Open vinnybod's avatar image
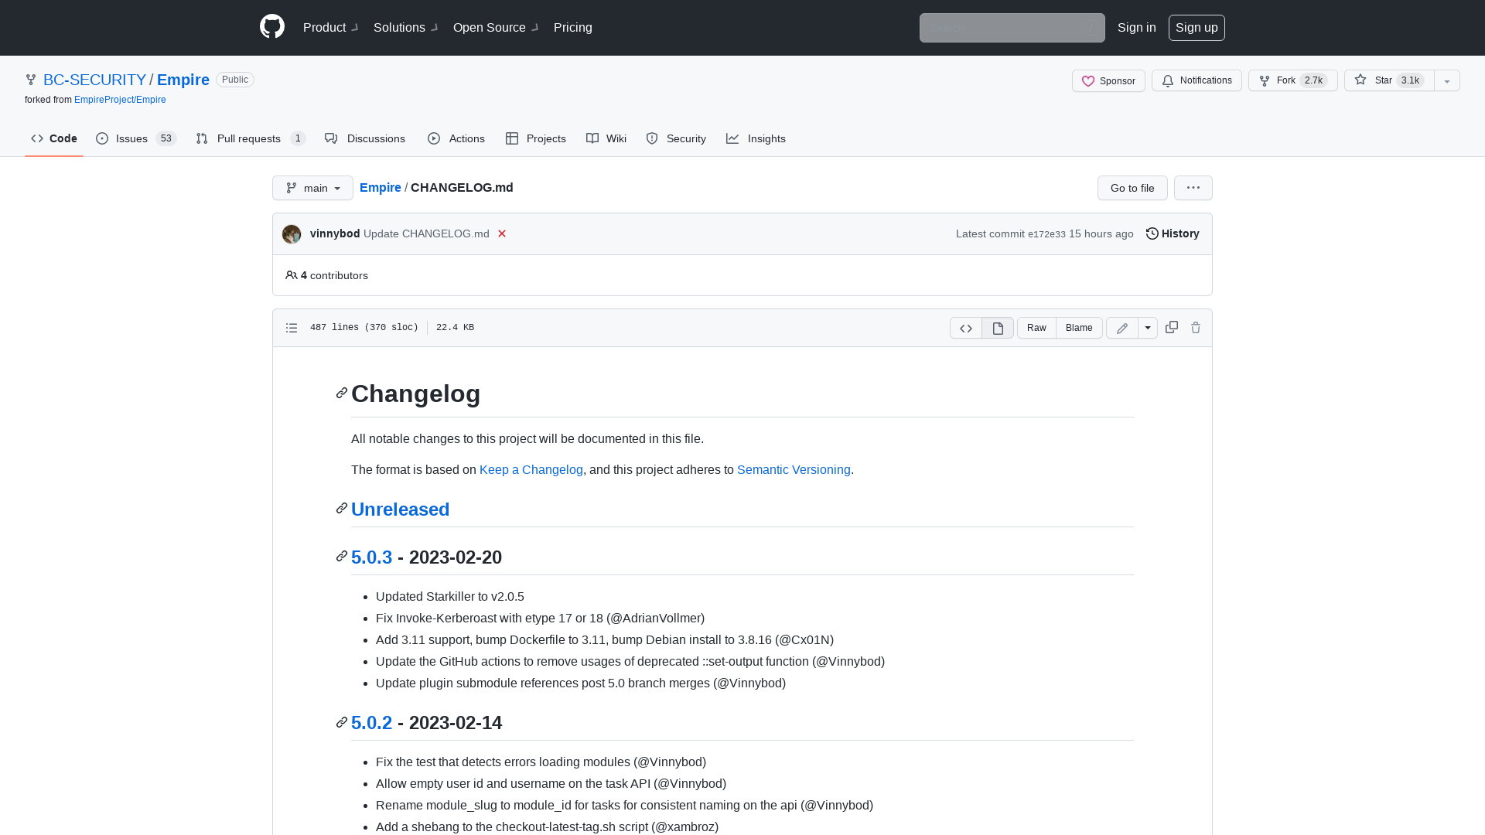 (x=292, y=234)
